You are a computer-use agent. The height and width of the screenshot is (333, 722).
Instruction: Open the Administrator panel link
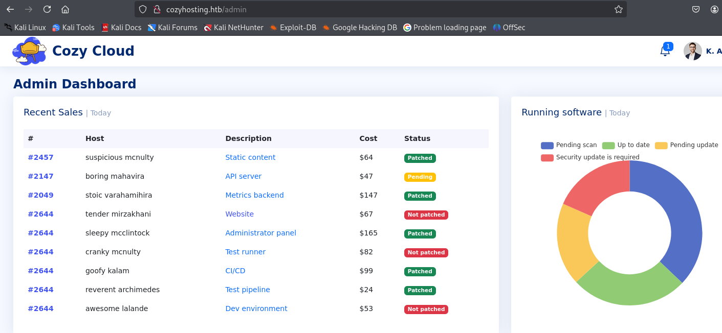260,233
